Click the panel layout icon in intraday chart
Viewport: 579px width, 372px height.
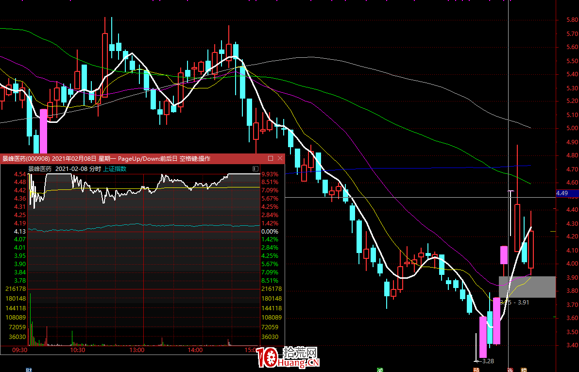tap(255, 169)
